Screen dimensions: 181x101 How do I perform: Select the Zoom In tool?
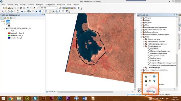(3, 12)
